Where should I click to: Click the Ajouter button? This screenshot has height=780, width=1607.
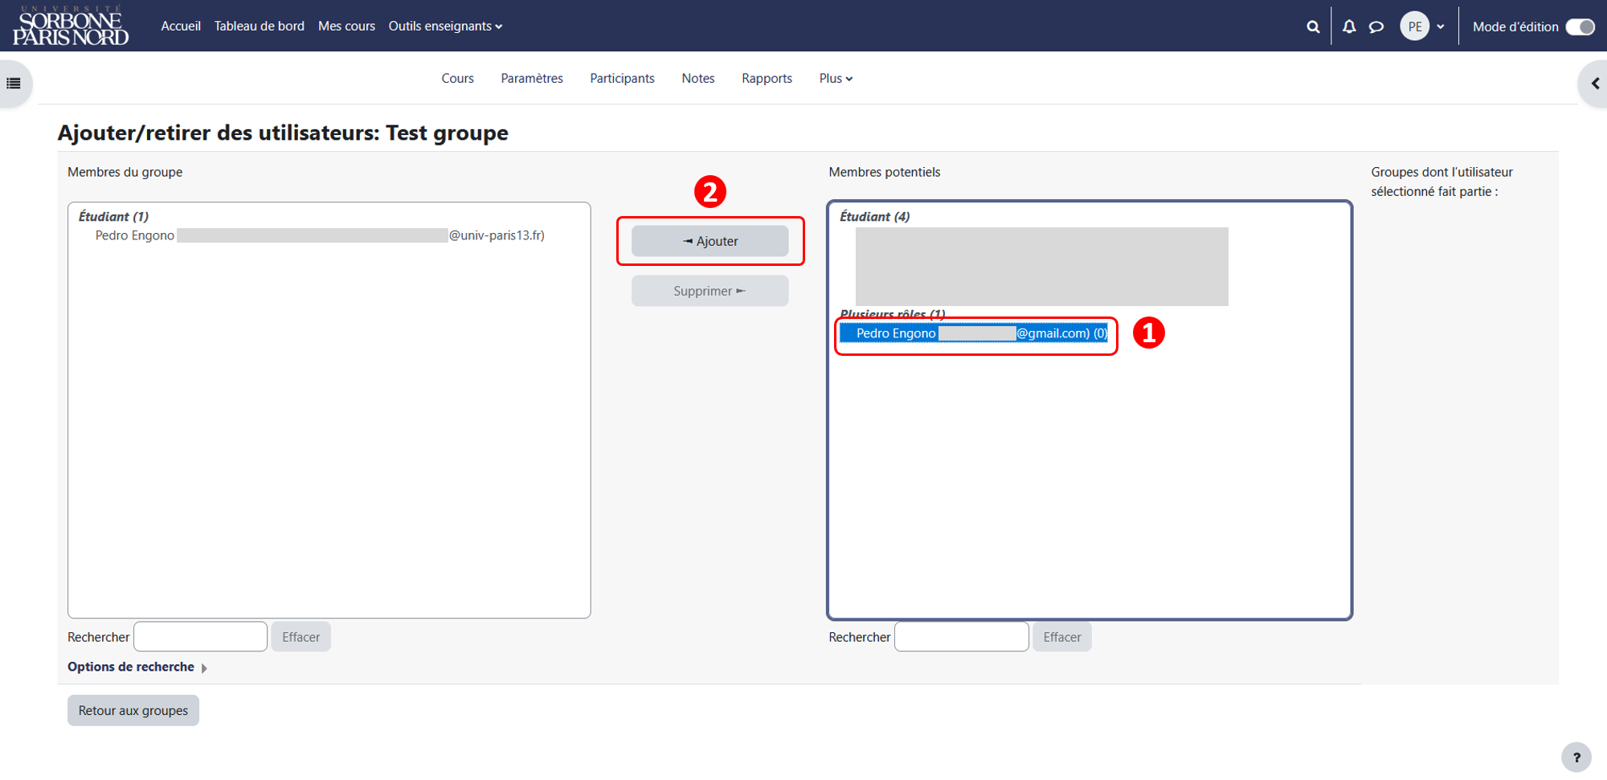[x=709, y=241]
